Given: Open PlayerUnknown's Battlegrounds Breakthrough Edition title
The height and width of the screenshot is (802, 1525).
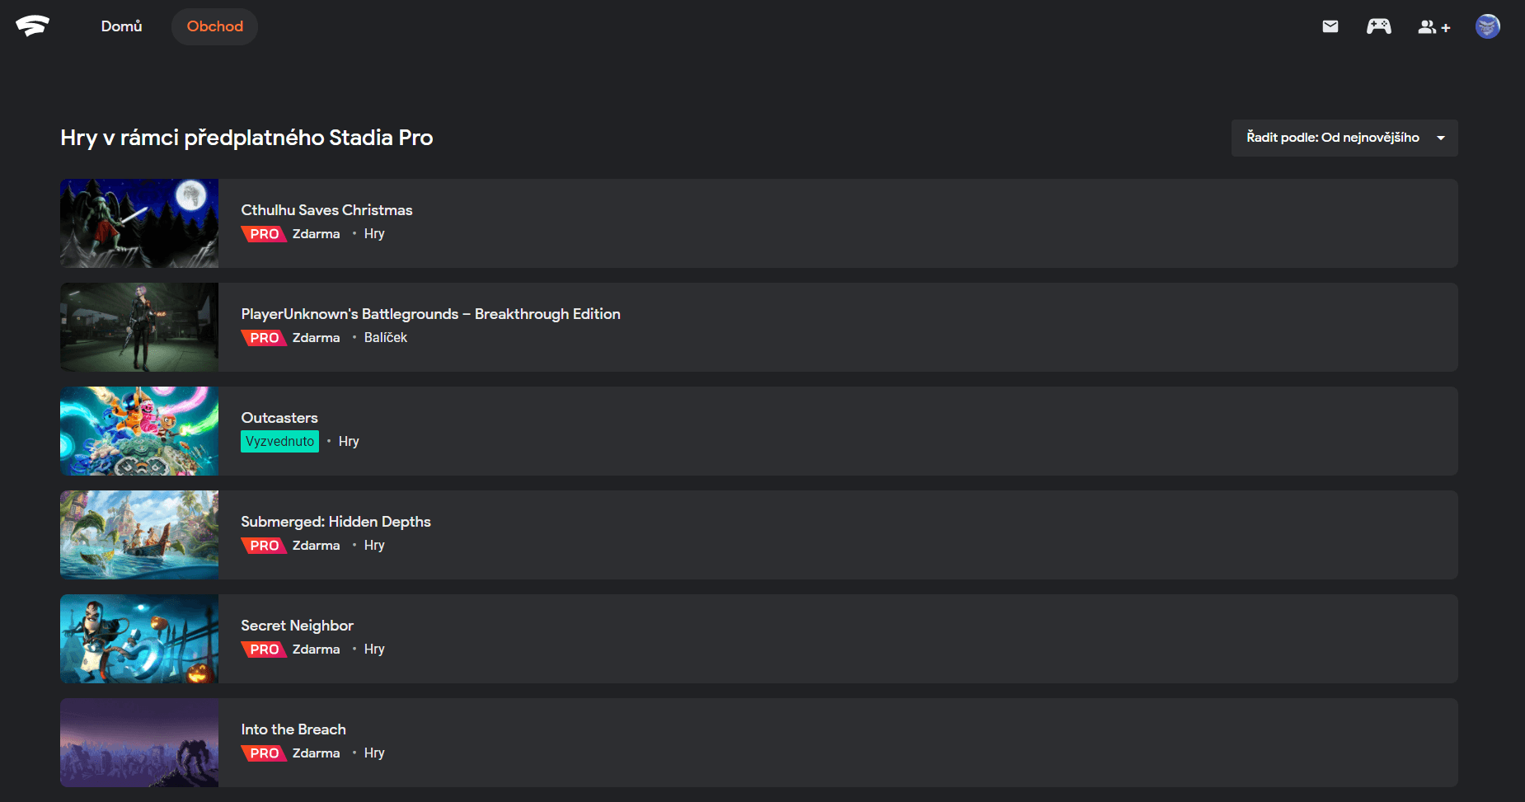Looking at the screenshot, I should pos(430,314).
